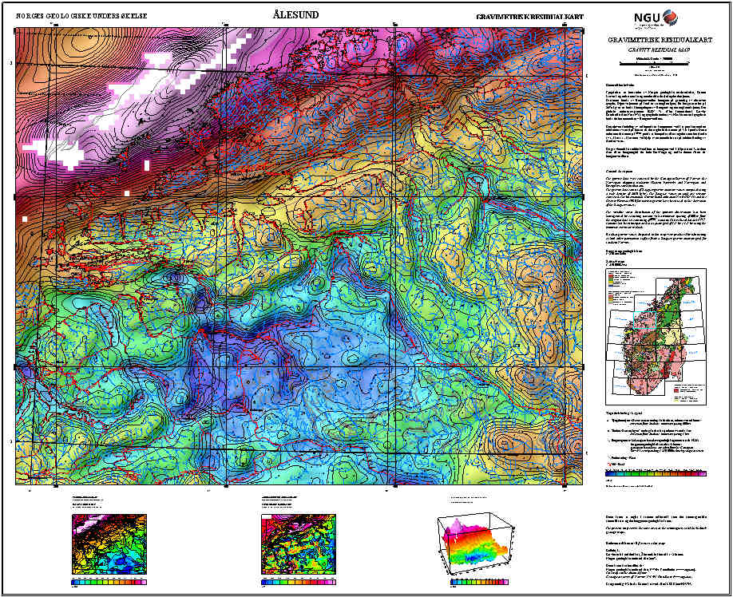The height and width of the screenshot is (597, 733).
Task: Click the 'GRAVITY RESIDUAL MAP' subtitle
Action: [x=660, y=49]
